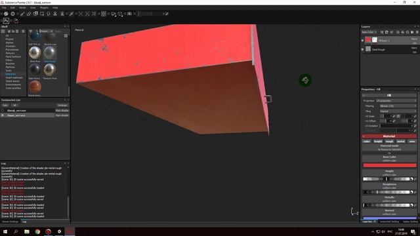The height and width of the screenshot is (236, 420).
Task: Select the first texture set radio button
Action: 3,111
